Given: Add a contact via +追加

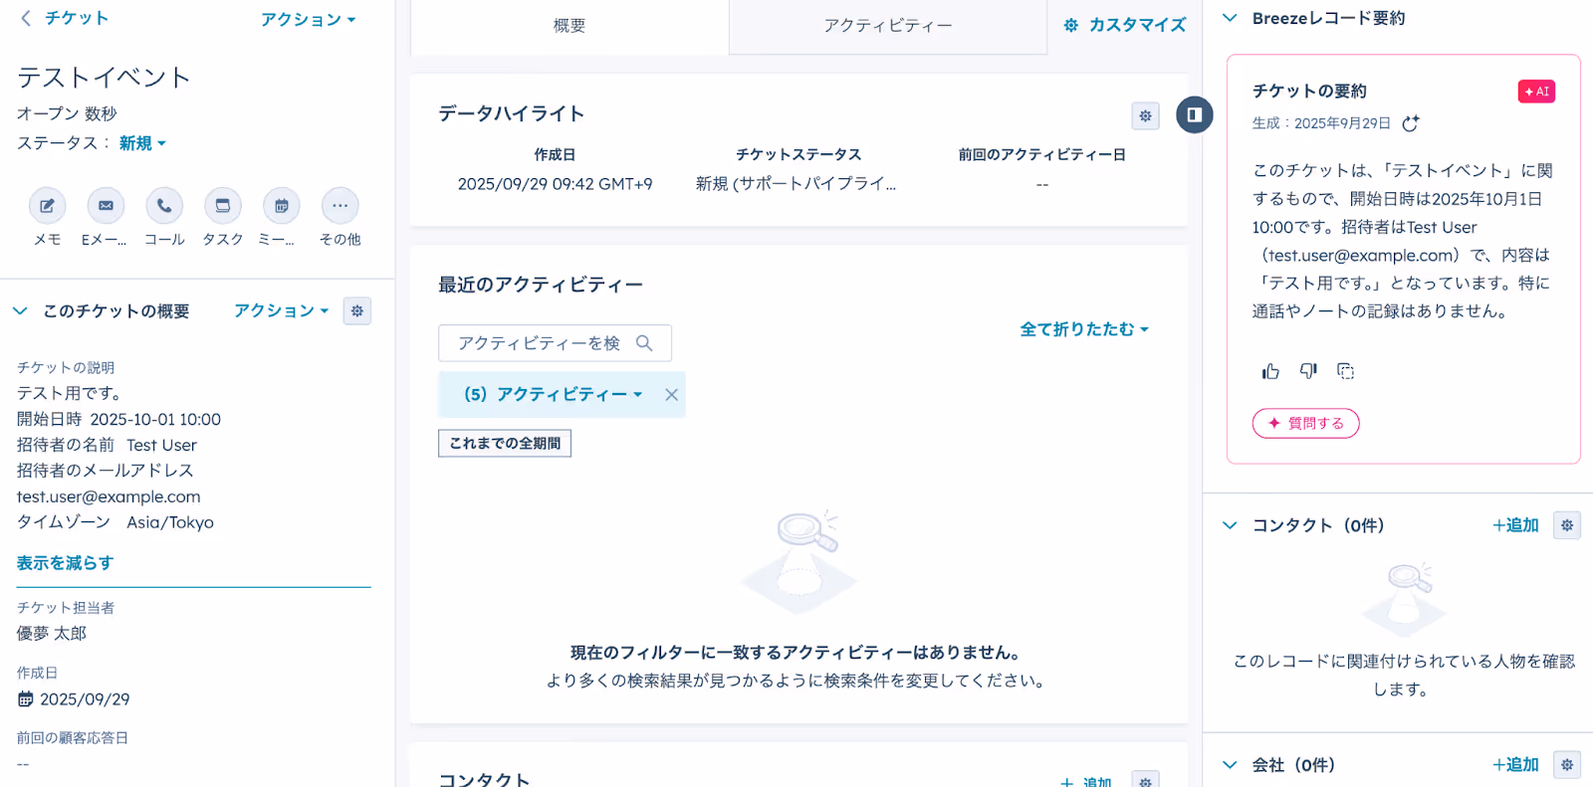Looking at the screenshot, I should click(x=1515, y=525).
